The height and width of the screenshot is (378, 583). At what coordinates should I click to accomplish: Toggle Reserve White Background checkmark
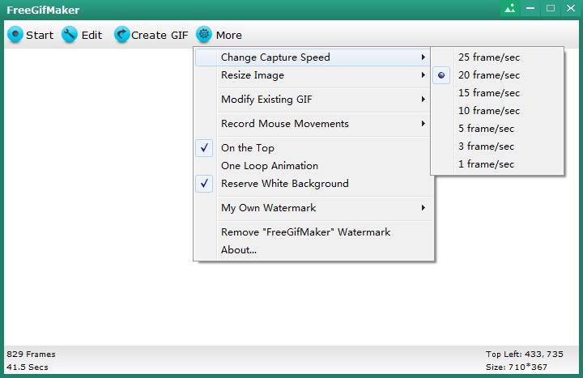click(x=204, y=184)
